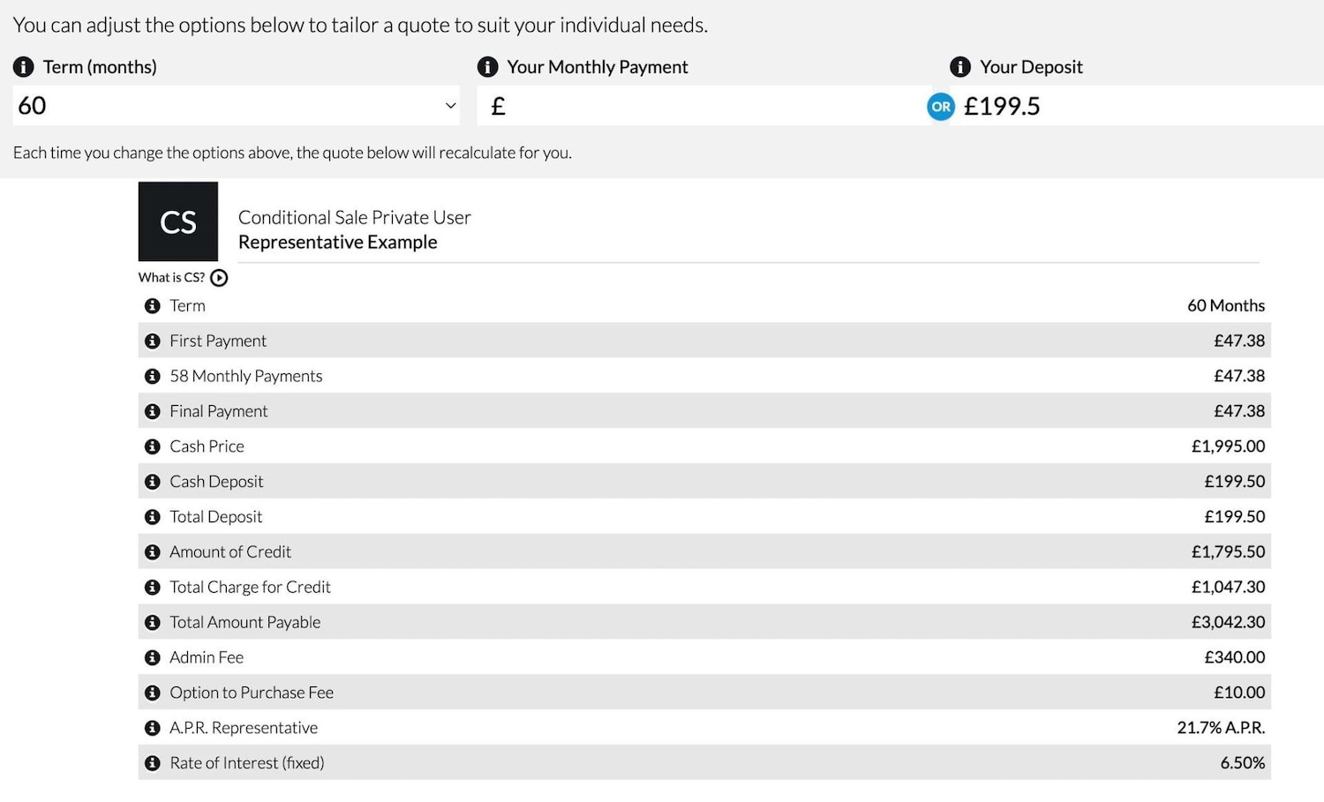Viewport: 1324px width, 802px height.
Task: Click info icon for Cash Price row
Action: click(x=153, y=446)
